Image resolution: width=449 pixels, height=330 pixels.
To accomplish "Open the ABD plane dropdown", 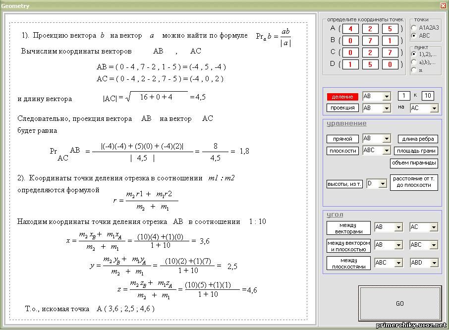I will (x=434, y=263).
